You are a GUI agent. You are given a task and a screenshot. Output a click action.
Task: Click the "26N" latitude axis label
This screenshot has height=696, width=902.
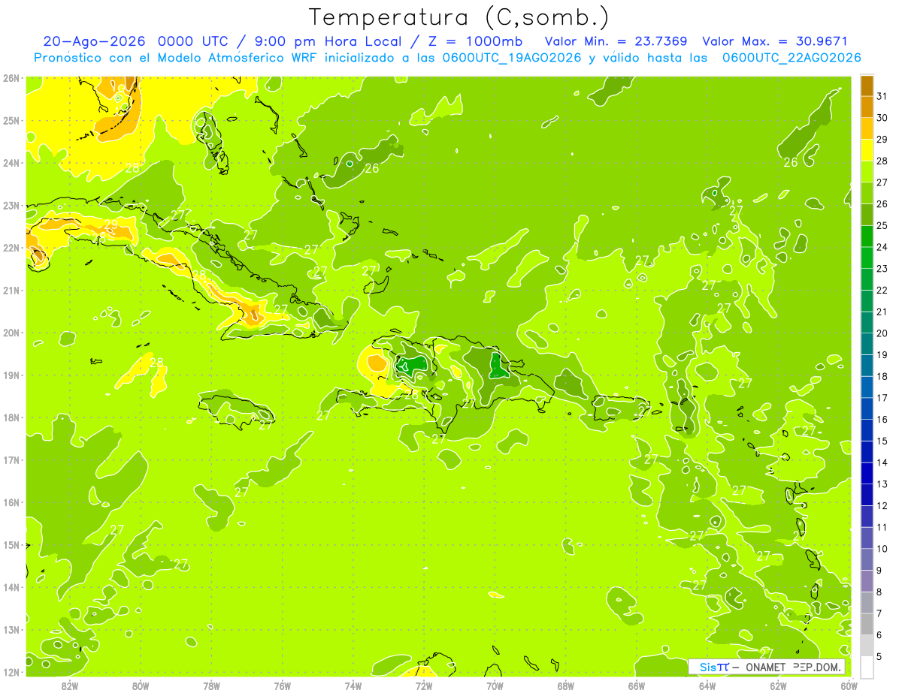point(11,78)
